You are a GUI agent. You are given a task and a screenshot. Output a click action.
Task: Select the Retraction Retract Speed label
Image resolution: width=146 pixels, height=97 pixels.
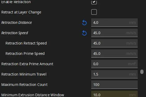[x=26, y=43]
